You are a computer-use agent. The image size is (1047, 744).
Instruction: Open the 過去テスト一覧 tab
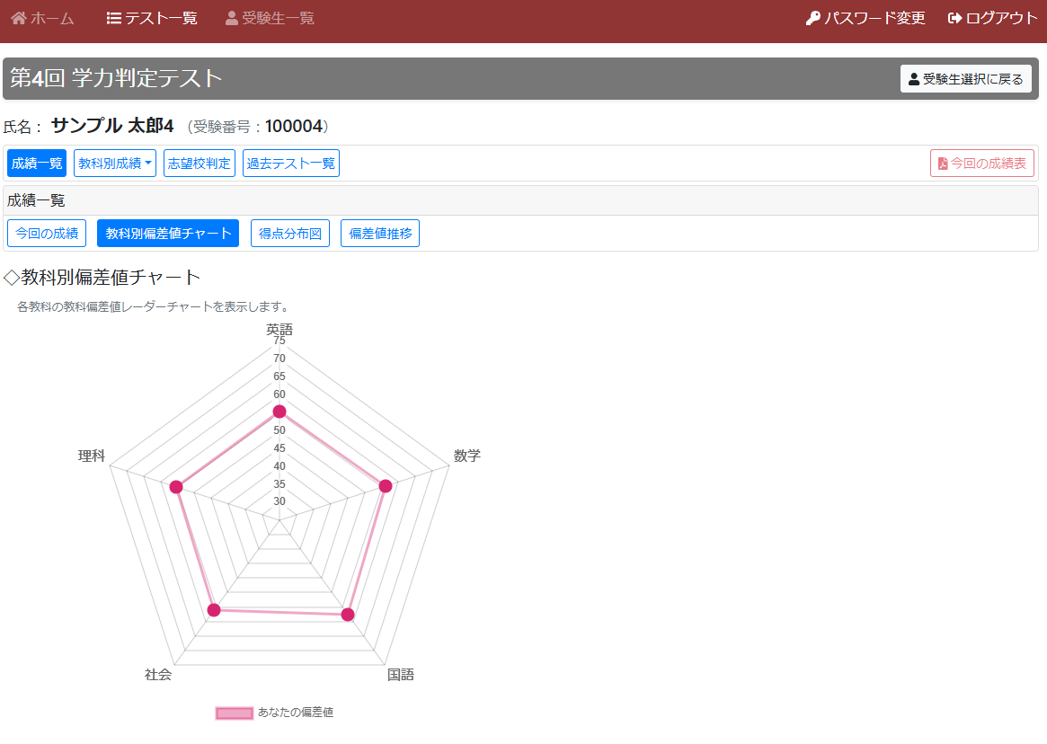(291, 163)
